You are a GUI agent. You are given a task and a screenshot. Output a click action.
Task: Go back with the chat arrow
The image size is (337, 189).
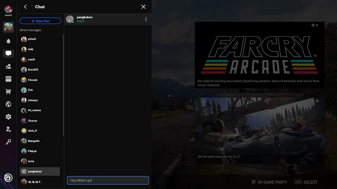[x=26, y=7]
